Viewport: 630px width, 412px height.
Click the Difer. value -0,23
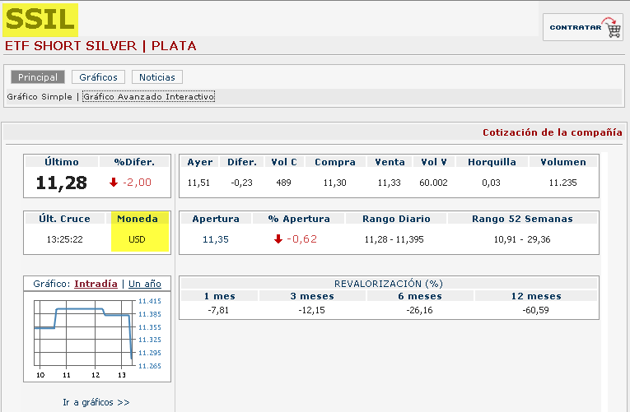click(x=241, y=183)
